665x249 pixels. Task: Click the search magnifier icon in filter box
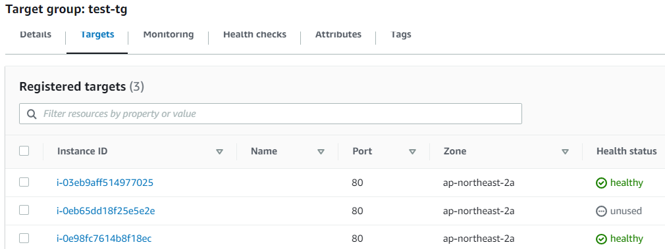pos(32,114)
